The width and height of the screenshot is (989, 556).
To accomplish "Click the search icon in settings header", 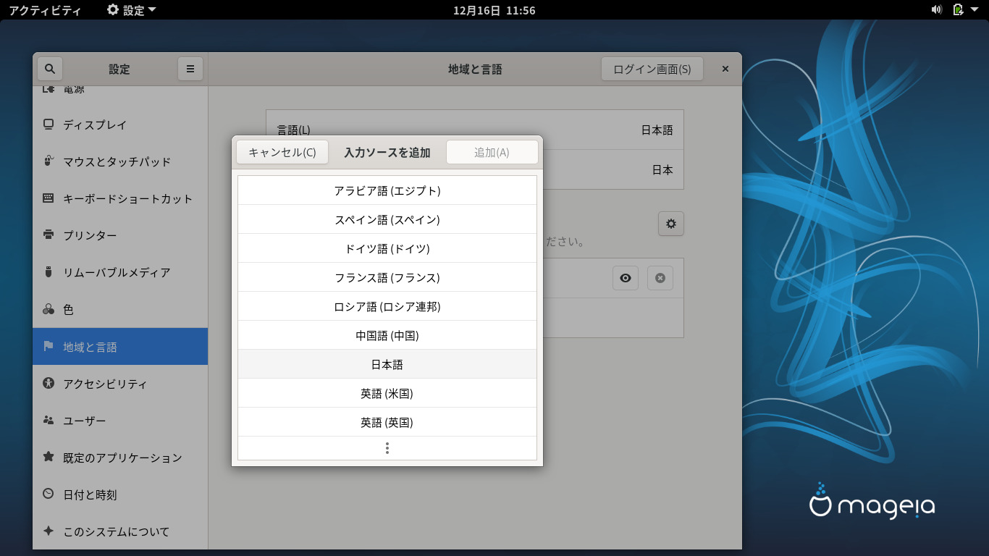I will tap(50, 69).
